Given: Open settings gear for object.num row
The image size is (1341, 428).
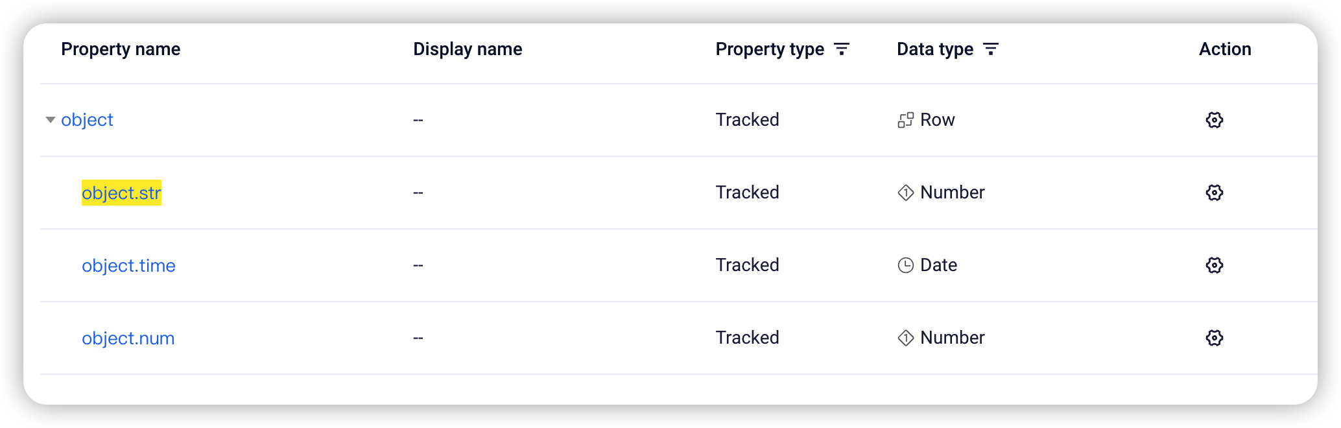Looking at the screenshot, I should point(1214,338).
